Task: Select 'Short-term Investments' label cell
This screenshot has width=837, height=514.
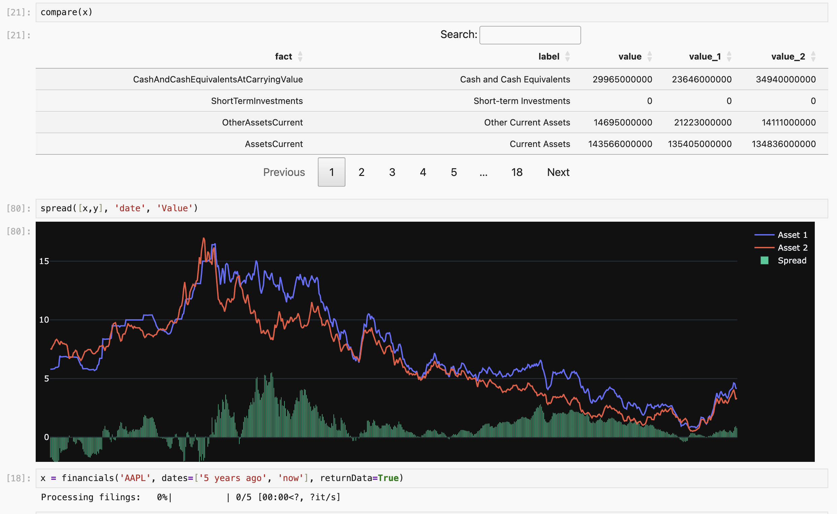Action: (x=522, y=101)
